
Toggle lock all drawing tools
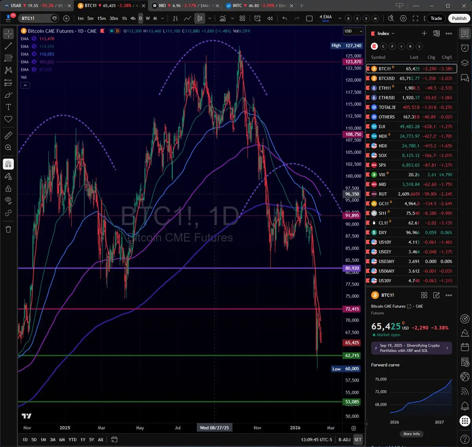point(8,188)
